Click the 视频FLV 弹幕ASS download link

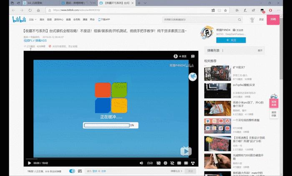tap(35, 40)
